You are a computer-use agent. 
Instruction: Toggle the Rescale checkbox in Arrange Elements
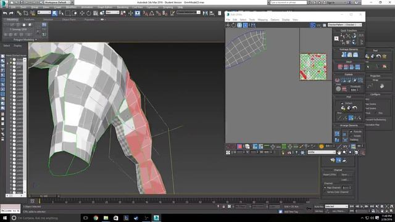(x=351, y=131)
